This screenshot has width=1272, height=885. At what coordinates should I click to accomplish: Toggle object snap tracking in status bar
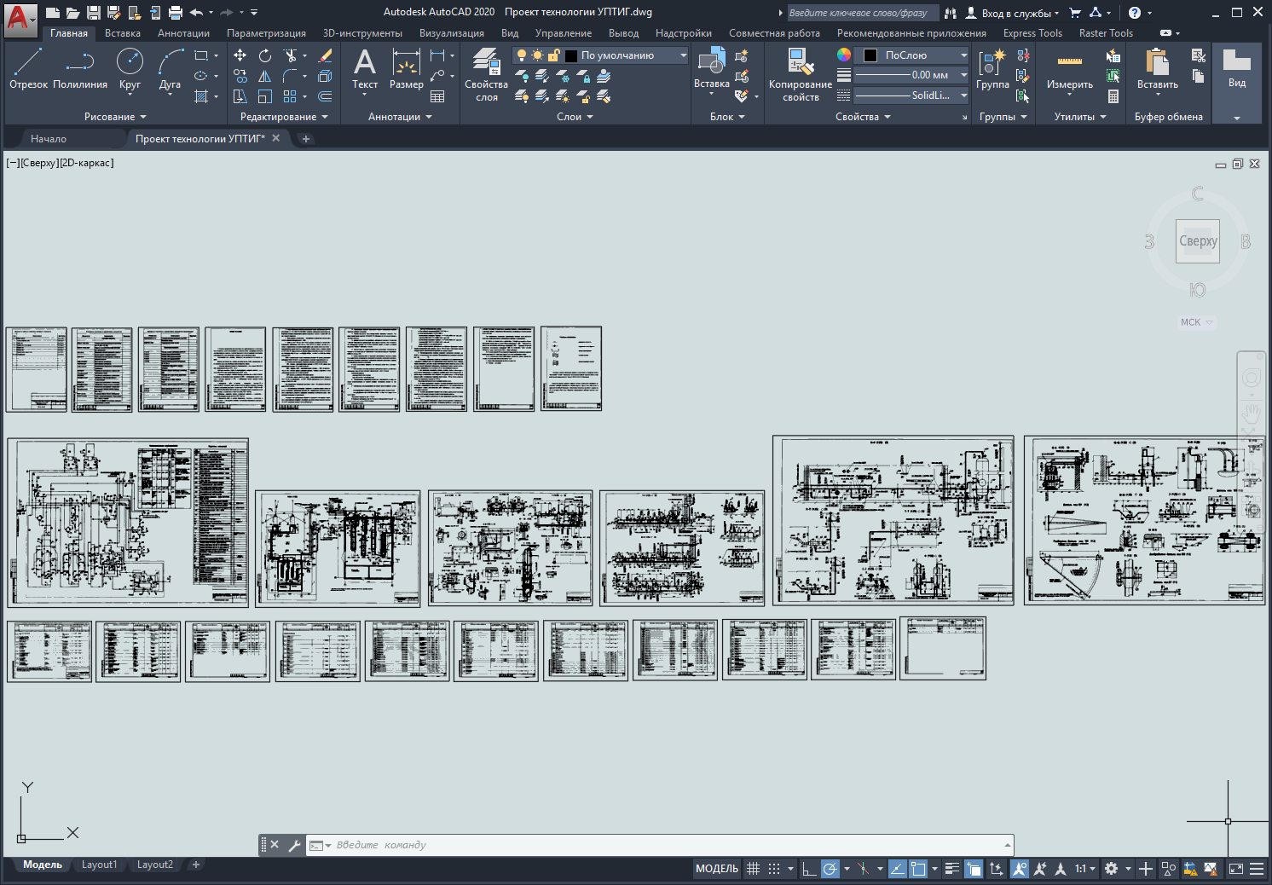pyautogui.click(x=898, y=869)
